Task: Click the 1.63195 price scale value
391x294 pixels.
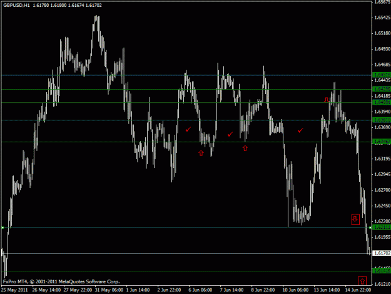Action: 382,159
